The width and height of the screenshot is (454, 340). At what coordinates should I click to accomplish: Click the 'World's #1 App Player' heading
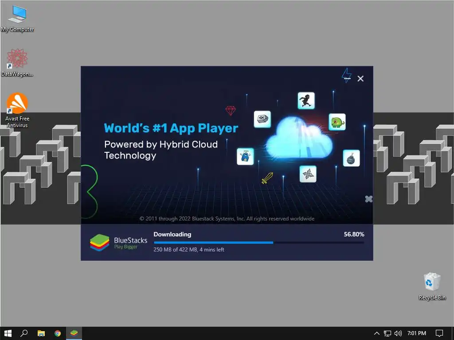click(x=171, y=128)
